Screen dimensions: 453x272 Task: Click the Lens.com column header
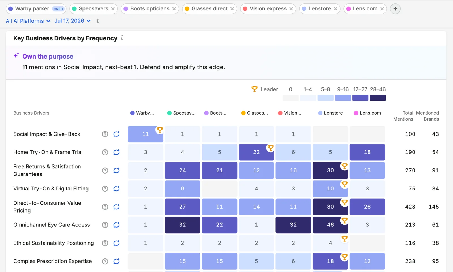click(x=367, y=113)
